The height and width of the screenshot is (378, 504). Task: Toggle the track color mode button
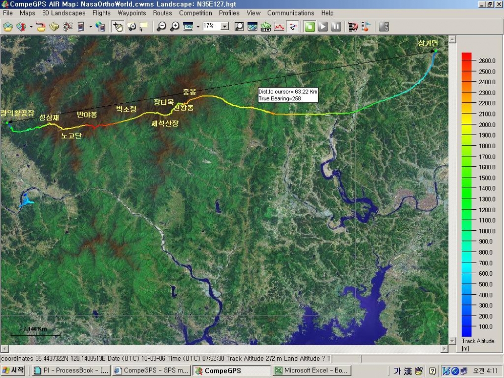[293, 26]
